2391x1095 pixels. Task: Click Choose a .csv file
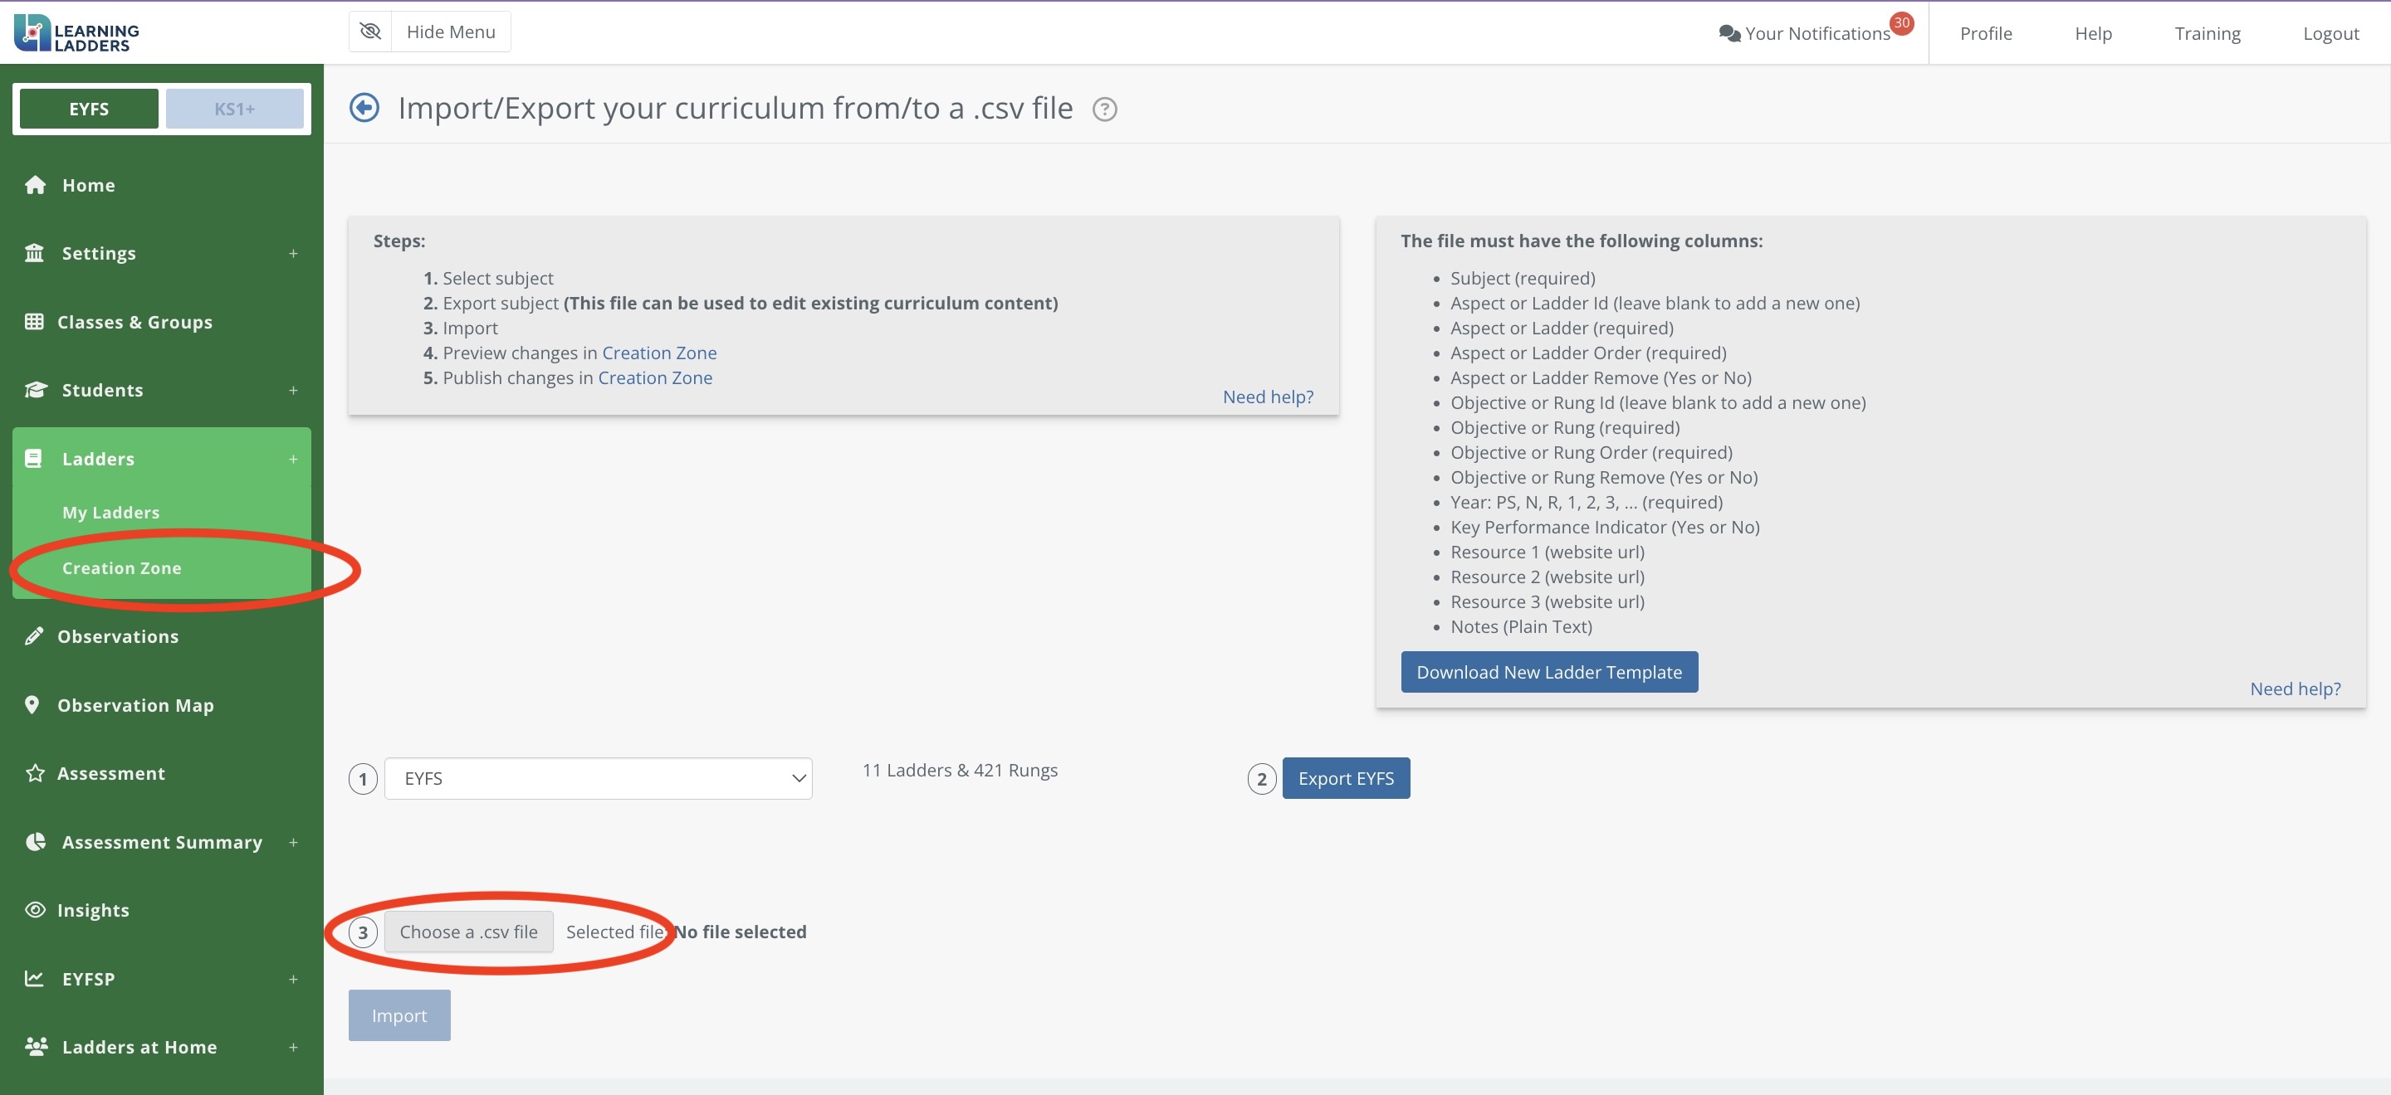click(x=467, y=932)
